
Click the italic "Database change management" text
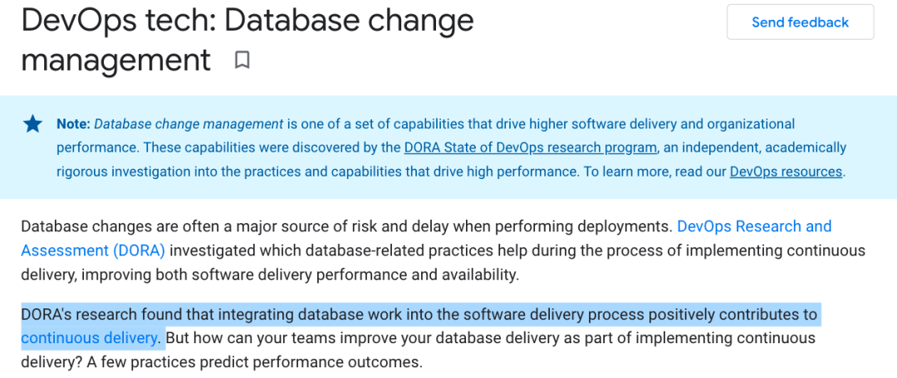pyautogui.click(x=189, y=124)
